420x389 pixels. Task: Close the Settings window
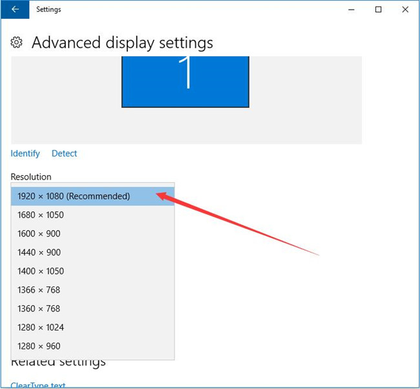tap(405, 10)
